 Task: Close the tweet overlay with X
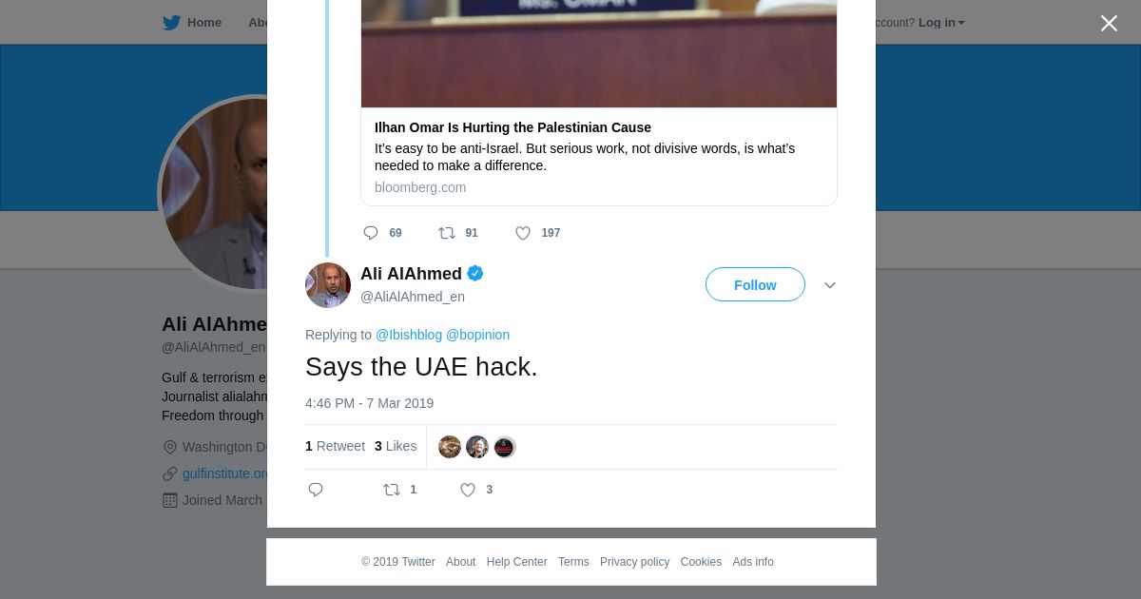click(x=1109, y=24)
